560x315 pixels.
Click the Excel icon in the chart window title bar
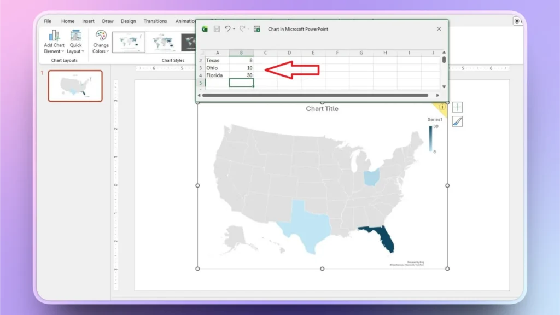(x=204, y=29)
